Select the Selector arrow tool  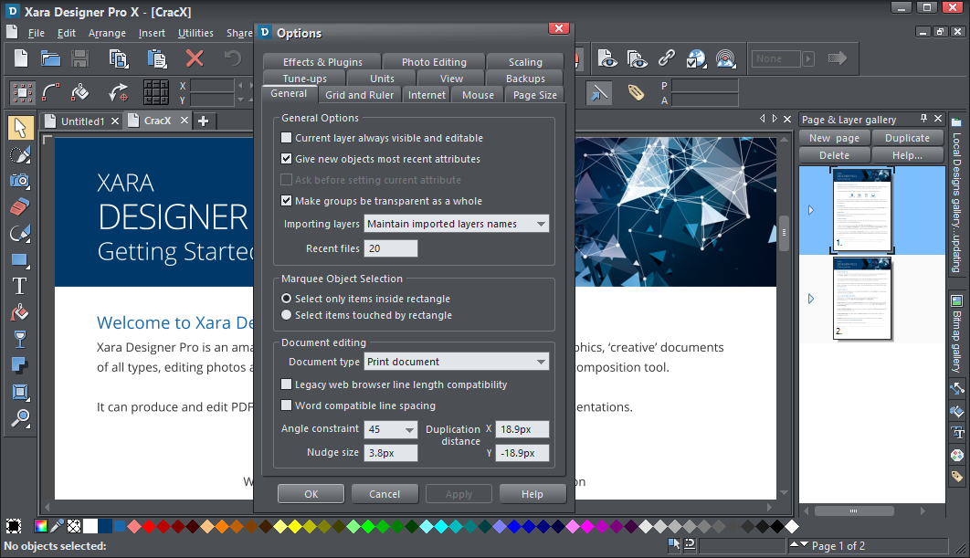pos(20,128)
